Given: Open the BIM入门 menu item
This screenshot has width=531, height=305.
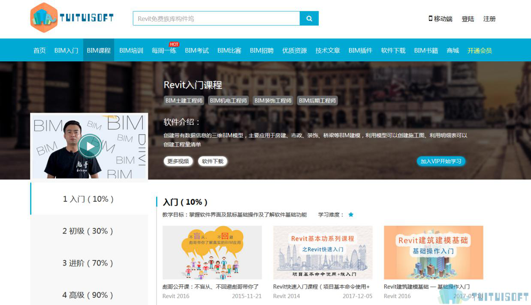Looking at the screenshot, I should [66, 51].
